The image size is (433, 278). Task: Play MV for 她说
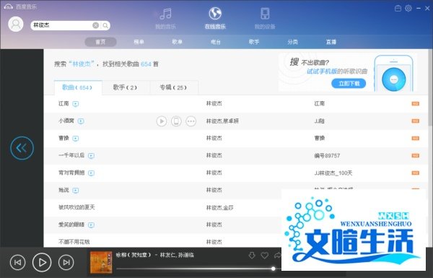[75, 191]
